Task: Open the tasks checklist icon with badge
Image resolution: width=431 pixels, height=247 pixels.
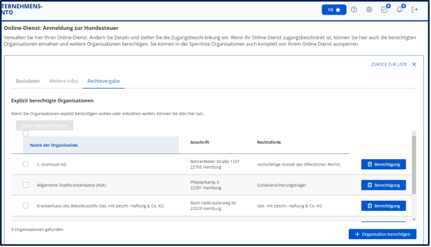Action: (x=385, y=9)
